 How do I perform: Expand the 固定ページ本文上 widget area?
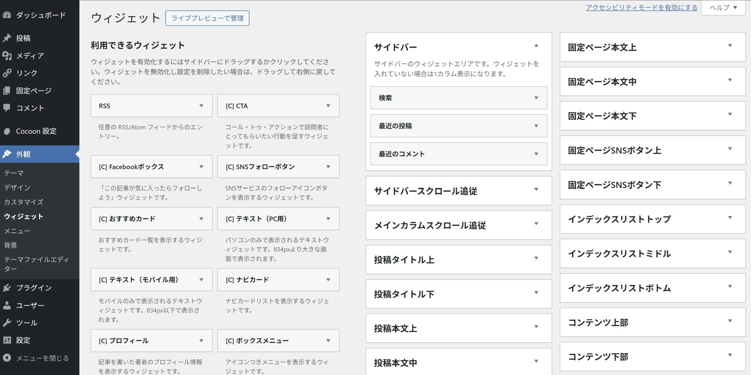pyautogui.click(x=730, y=46)
